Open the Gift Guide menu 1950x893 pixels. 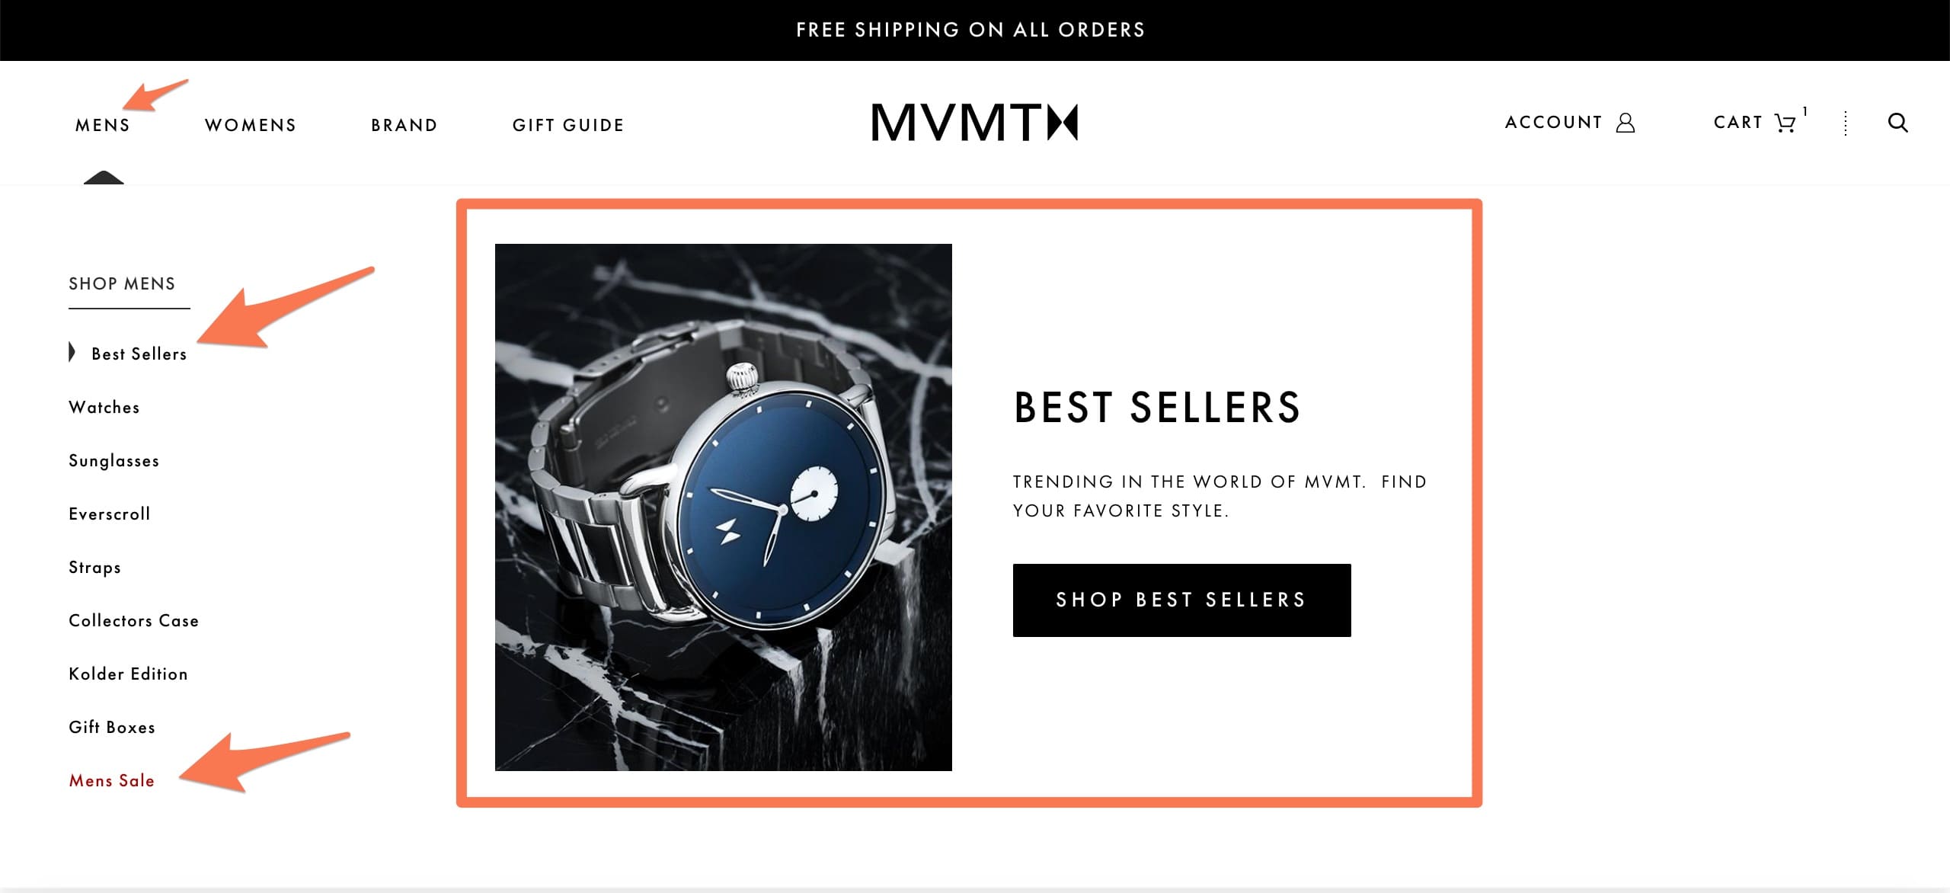[x=568, y=125]
